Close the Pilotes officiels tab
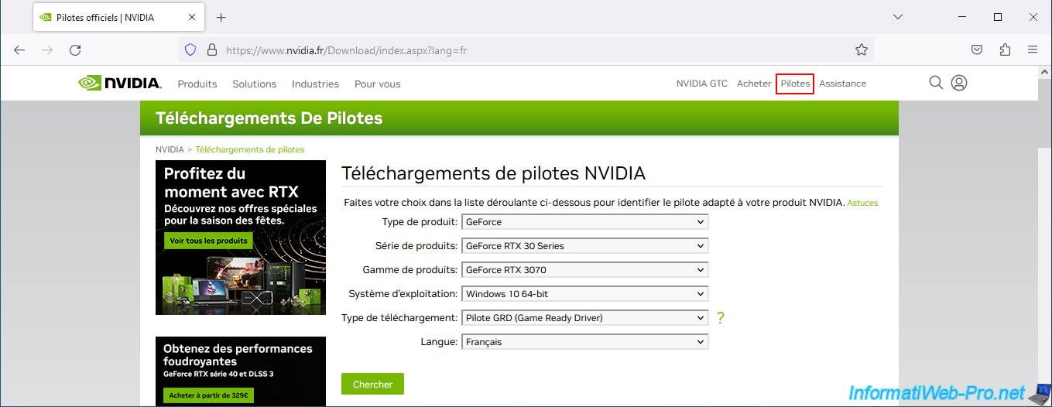 click(x=193, y=17)
